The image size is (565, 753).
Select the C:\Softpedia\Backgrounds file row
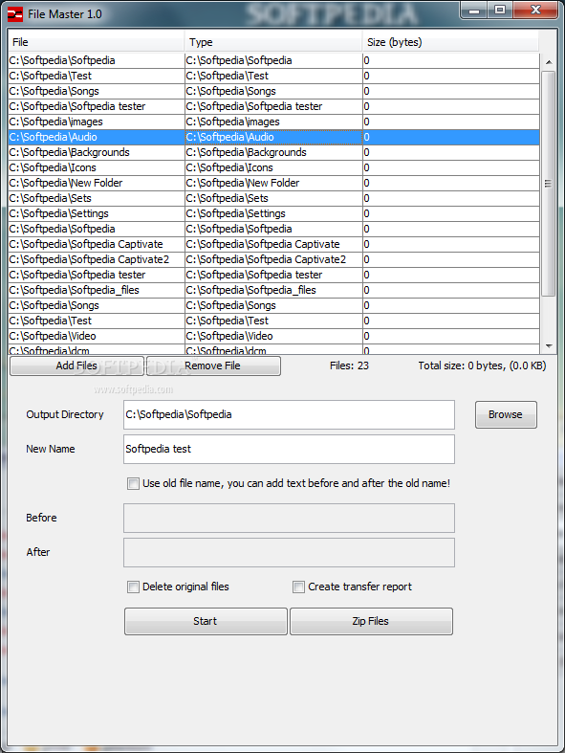[x=273, y=153]
